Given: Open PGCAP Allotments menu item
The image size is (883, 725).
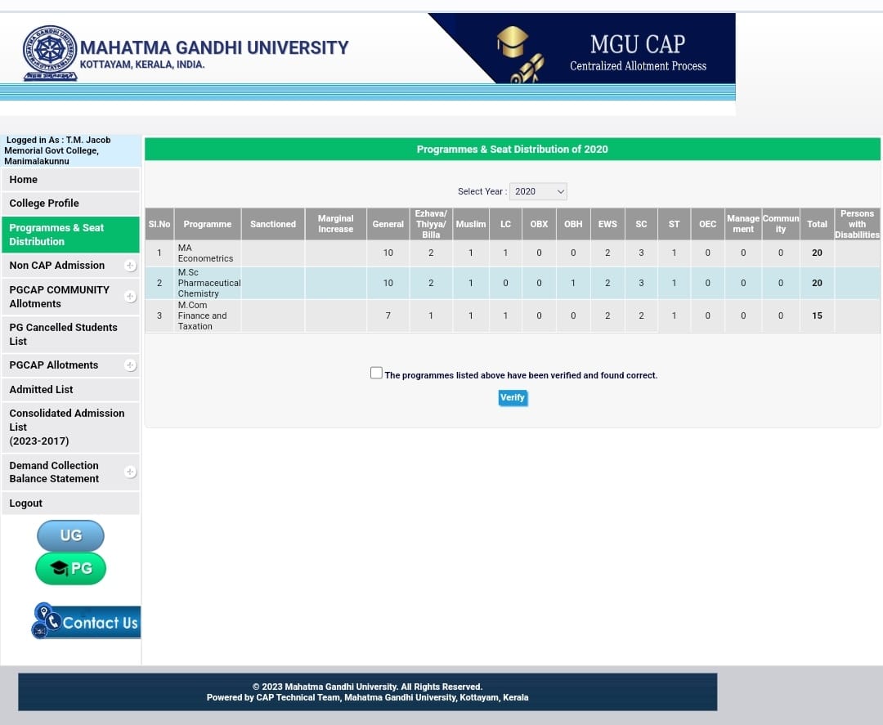Looking at the screenshot, I should point(70,365).
